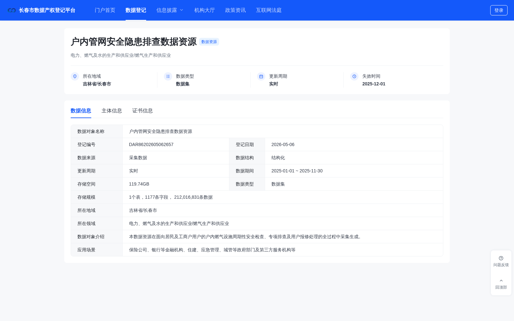This screenshot has height=321, width=514.
Task: Click the registration date 2026-05-06
Action: 283,145
